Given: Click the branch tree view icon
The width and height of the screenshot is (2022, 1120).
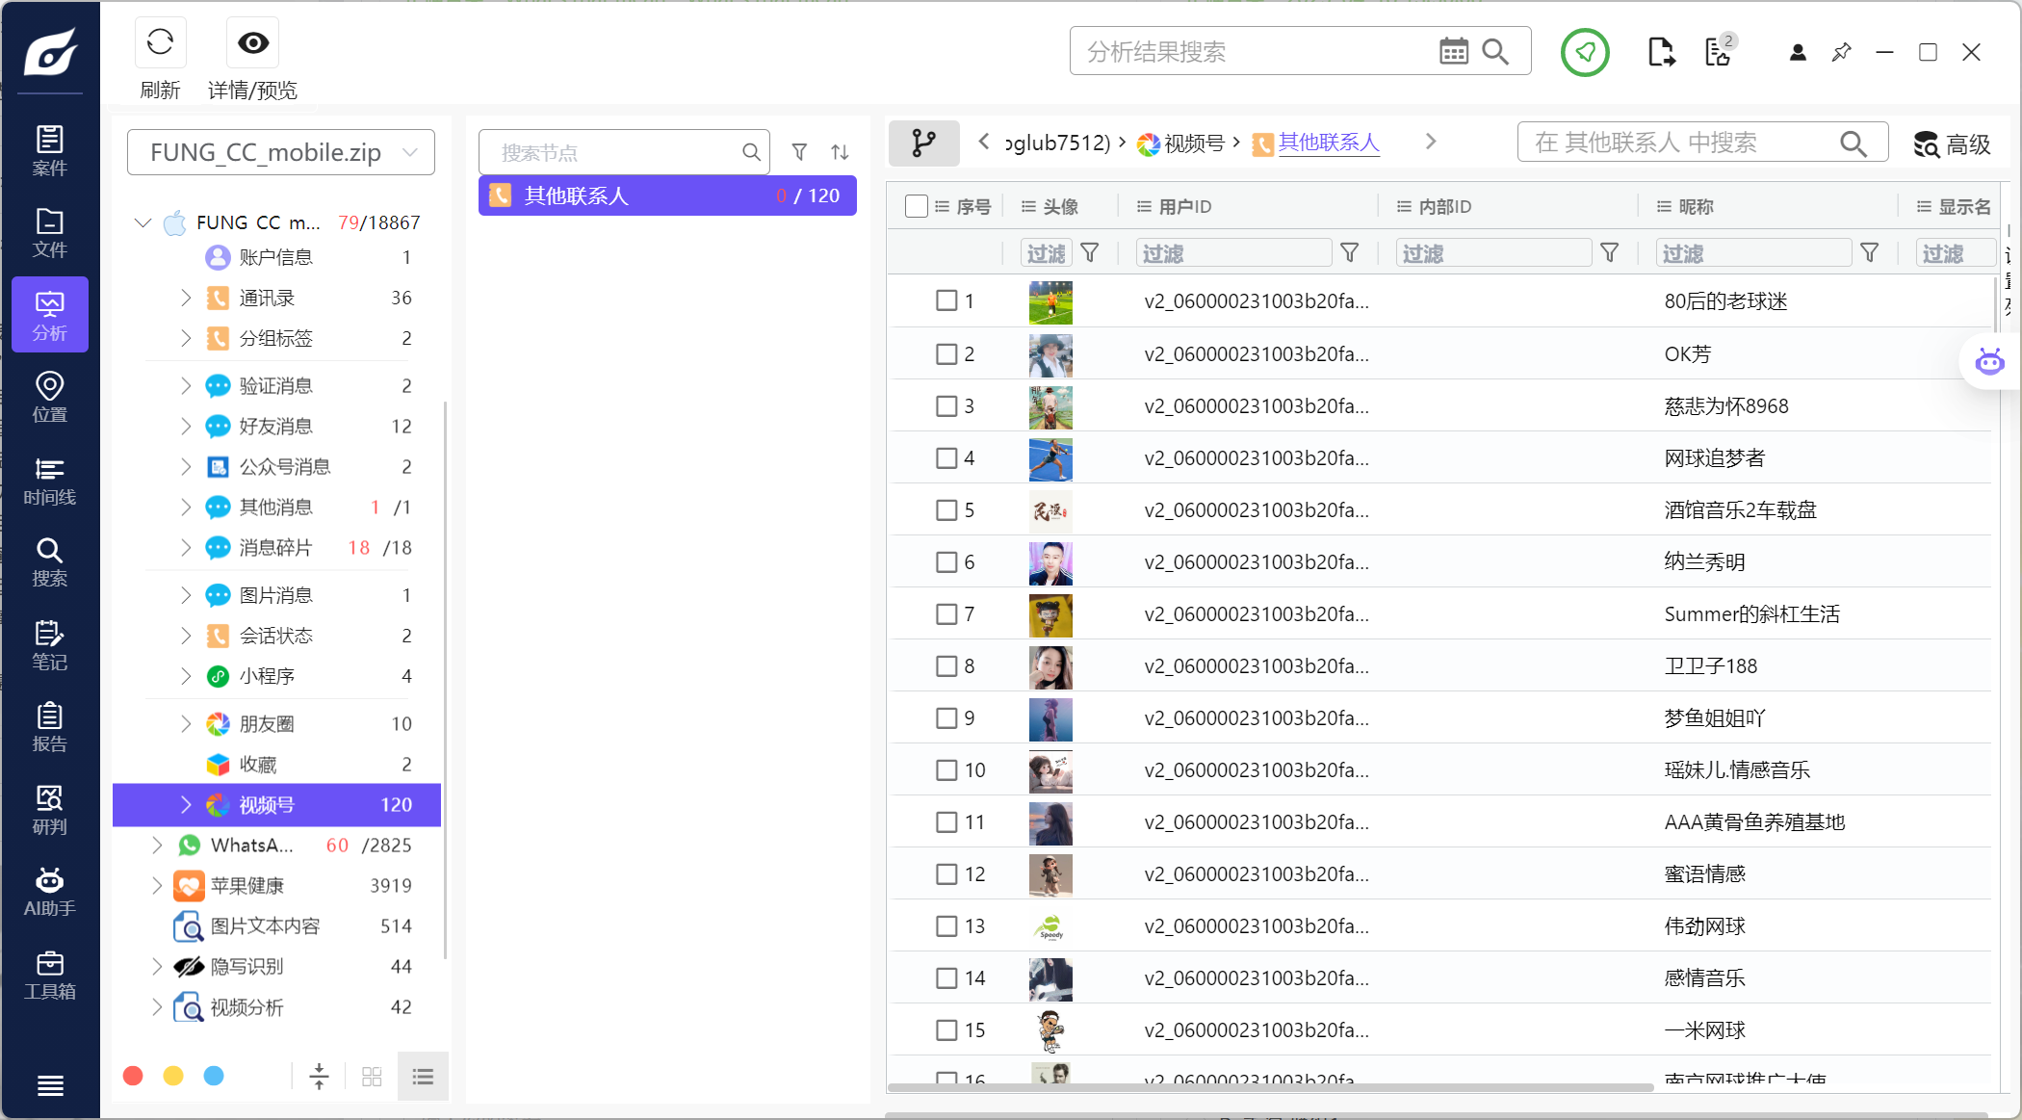Looking at the screenshot, I should [923, 143].
